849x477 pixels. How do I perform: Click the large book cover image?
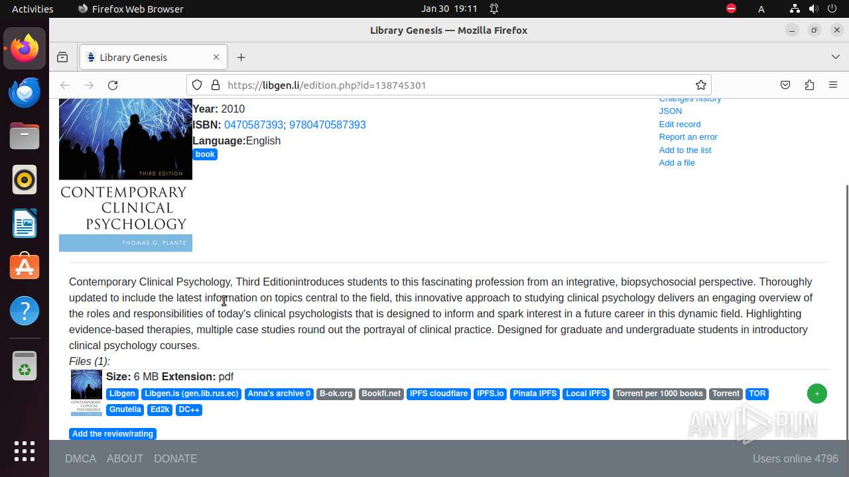pos(125,175)
